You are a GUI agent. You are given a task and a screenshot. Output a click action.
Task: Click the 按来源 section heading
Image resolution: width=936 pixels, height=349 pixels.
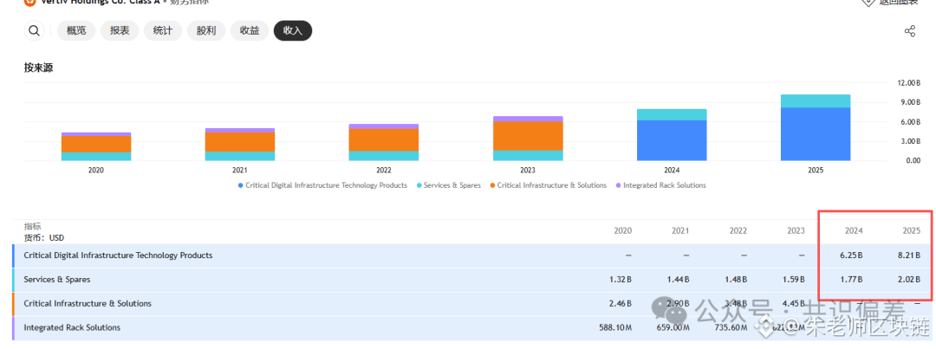pyautogui.click(x=38, y=68)
